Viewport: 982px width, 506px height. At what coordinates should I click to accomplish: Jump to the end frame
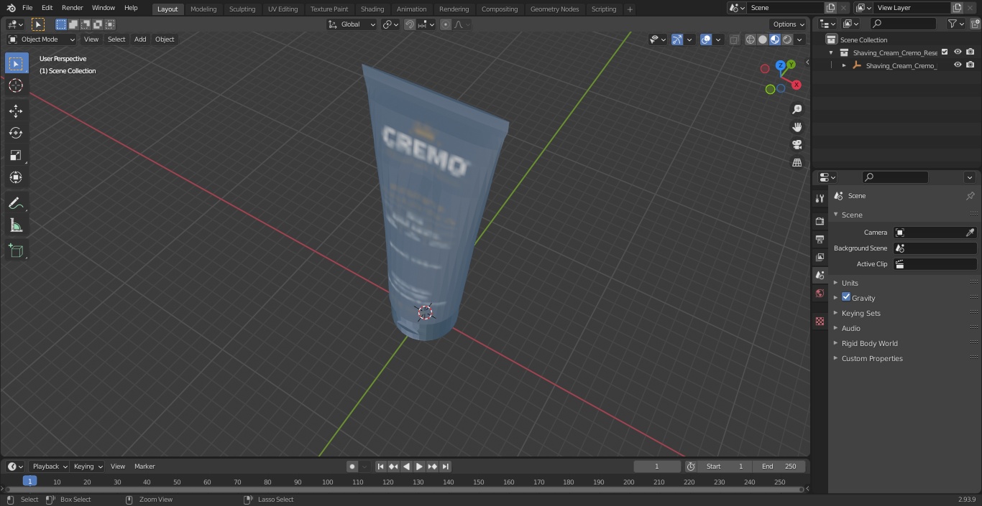pos(446,467)
